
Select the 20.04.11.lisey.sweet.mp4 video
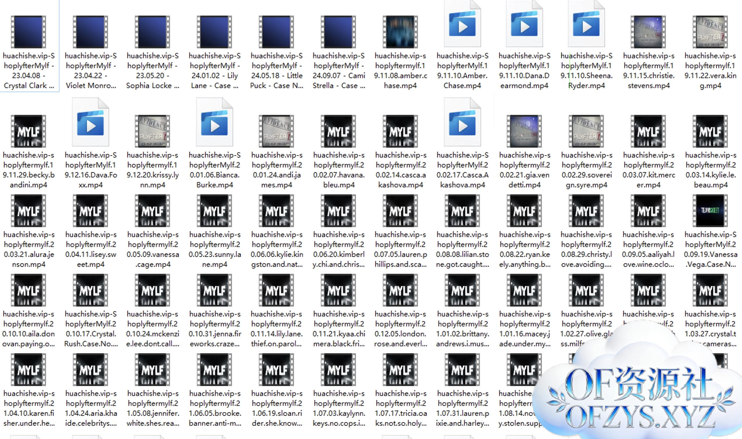click(x=90, y=211)
